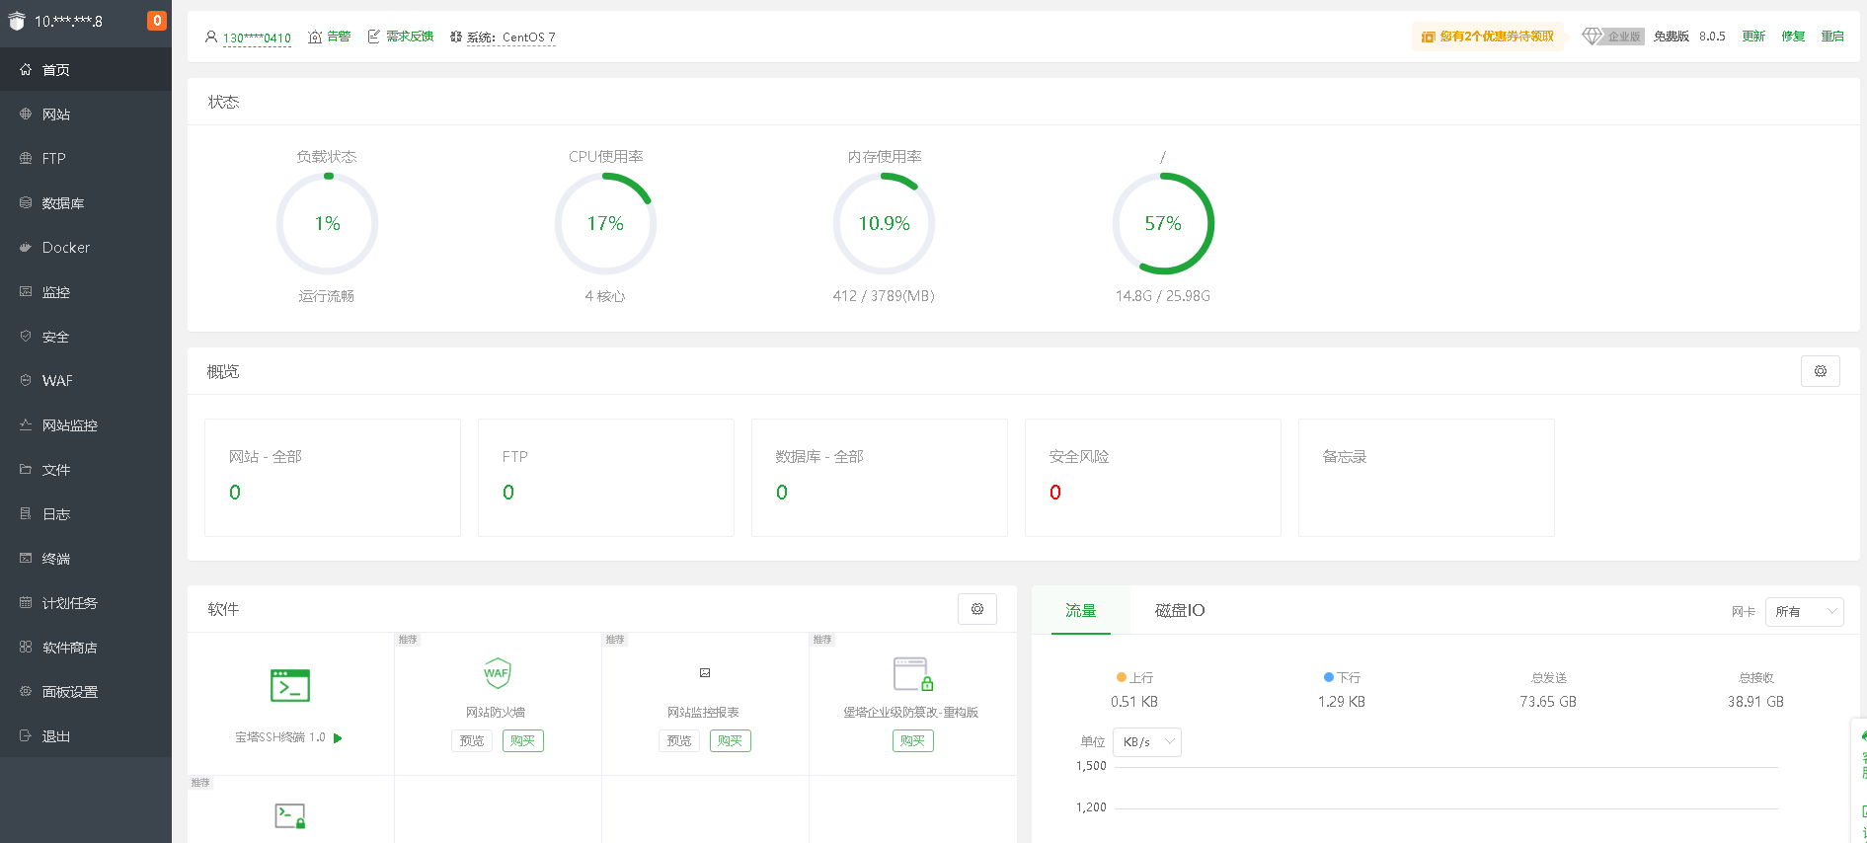This screenshot has height=843, width=1867.
Task: Click the orange message count badge
Action: (x=156, y=21)
